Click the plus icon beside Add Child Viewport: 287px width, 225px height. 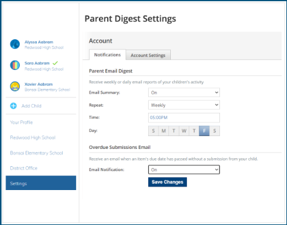[14, 106]
